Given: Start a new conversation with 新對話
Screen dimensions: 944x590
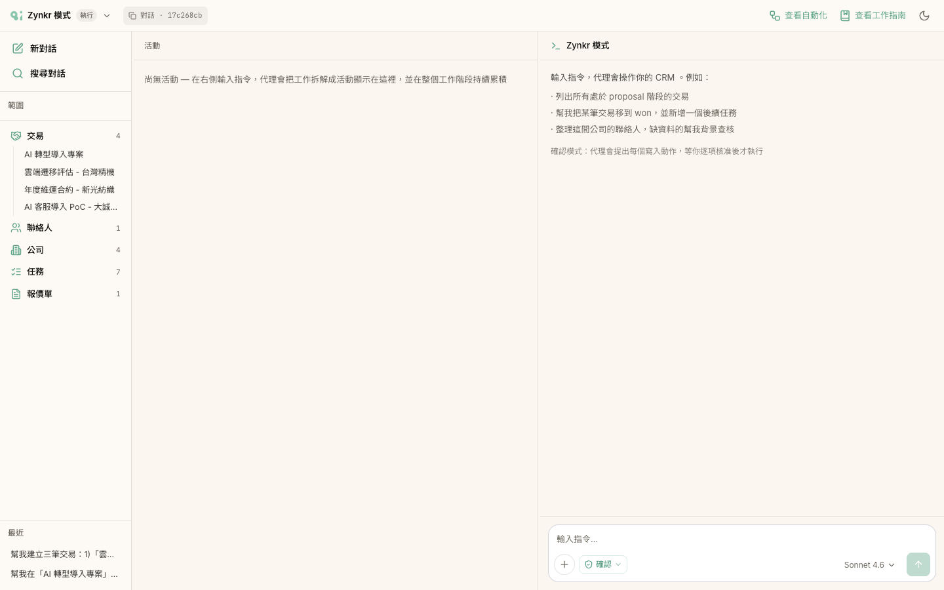Looking at the screenshot, I should 66,49.
